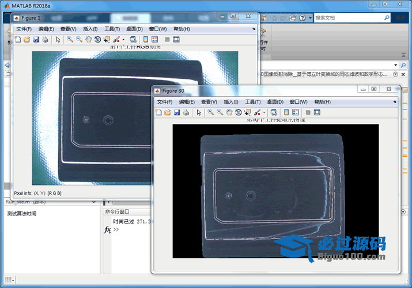Open 文件(F) menu in Figure 30
This screenshot has height=288, width=412.
[165, 102]
